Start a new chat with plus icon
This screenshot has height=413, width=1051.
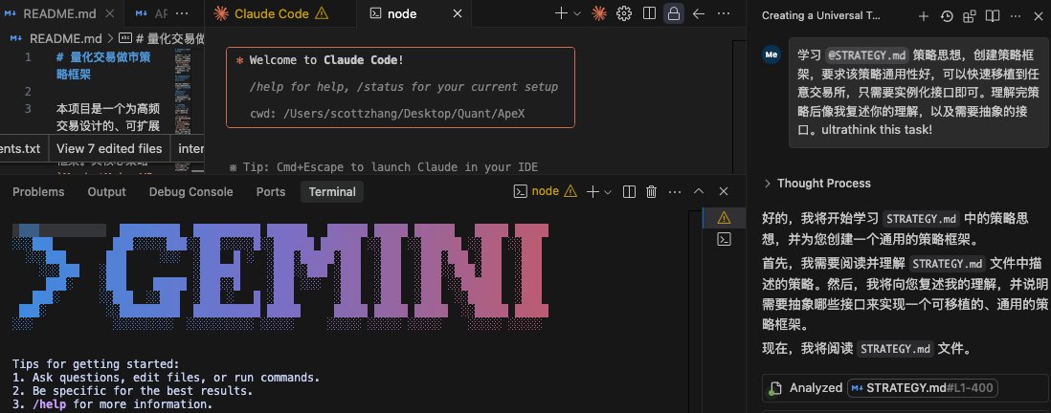[x=924, y=16]
